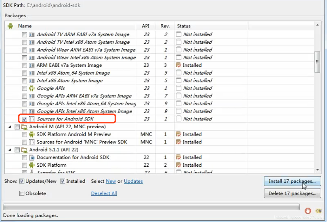Click the ARM EABI v7a System Image icon

[32, 65]
